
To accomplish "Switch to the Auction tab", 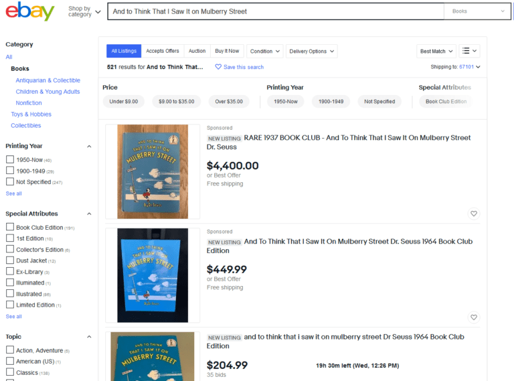I will [x=197, y=51].
